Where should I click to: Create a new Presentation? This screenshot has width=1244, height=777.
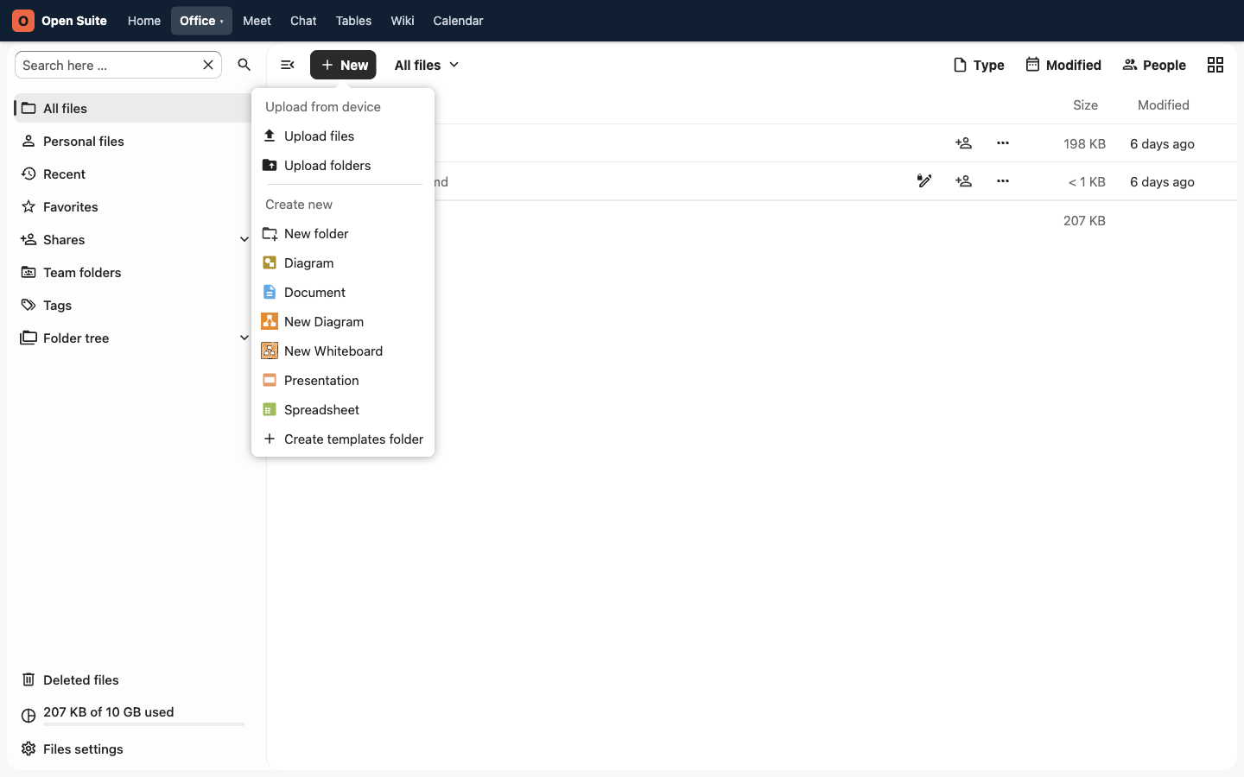[343, 381]
